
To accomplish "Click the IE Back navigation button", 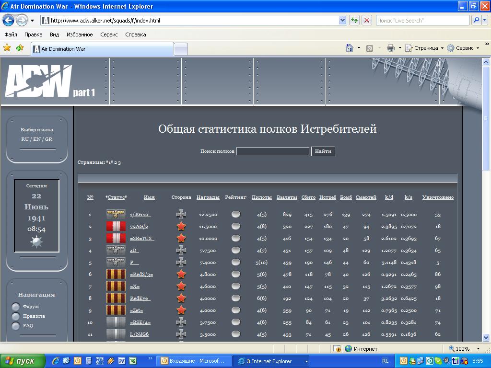I will 8,21.
